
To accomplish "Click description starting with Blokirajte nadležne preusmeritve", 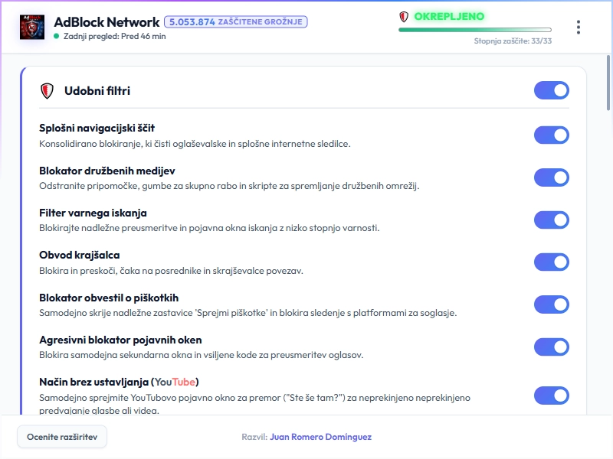I will coord(209,228).
